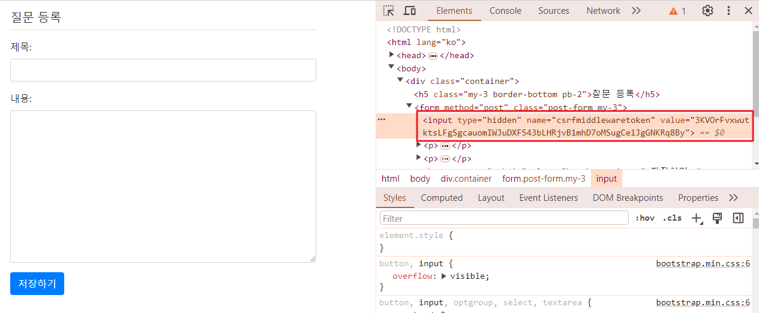Focus the 내용 content textarea
The height and width of the screenshot is (313, 759).
pos(163,186)
